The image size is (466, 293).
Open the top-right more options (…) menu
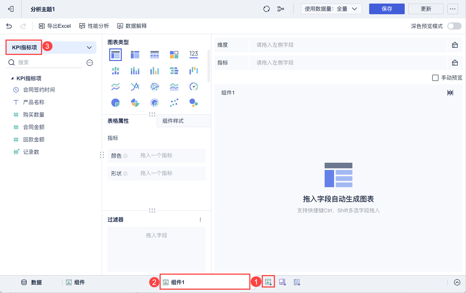point(453,9)
